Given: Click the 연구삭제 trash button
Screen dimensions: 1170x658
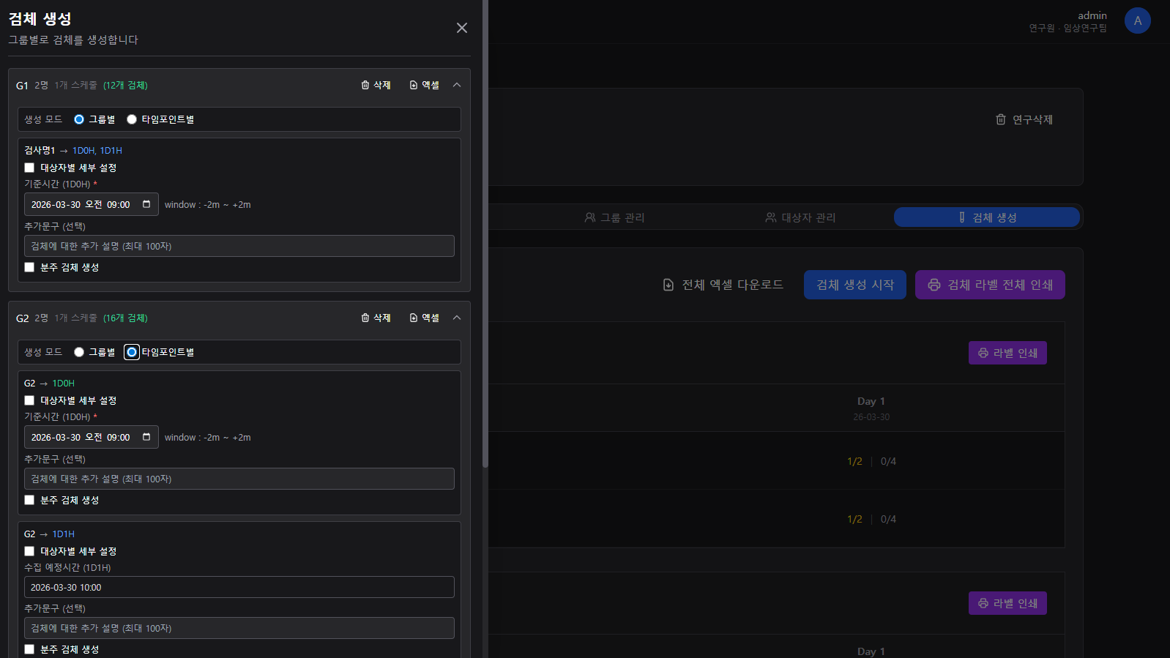Looking at the screenshot, I should 1024,119.
